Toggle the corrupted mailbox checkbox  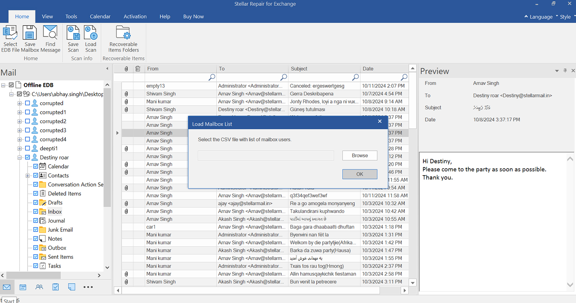pyautogui.click(x=27, y=103)
